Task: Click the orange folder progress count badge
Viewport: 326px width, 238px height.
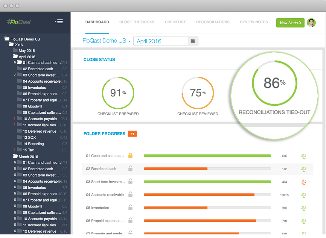Action: [x=132, y=134]
